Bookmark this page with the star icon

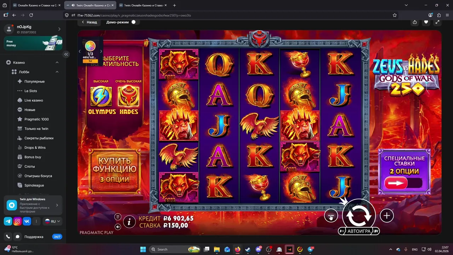(395, 15)
